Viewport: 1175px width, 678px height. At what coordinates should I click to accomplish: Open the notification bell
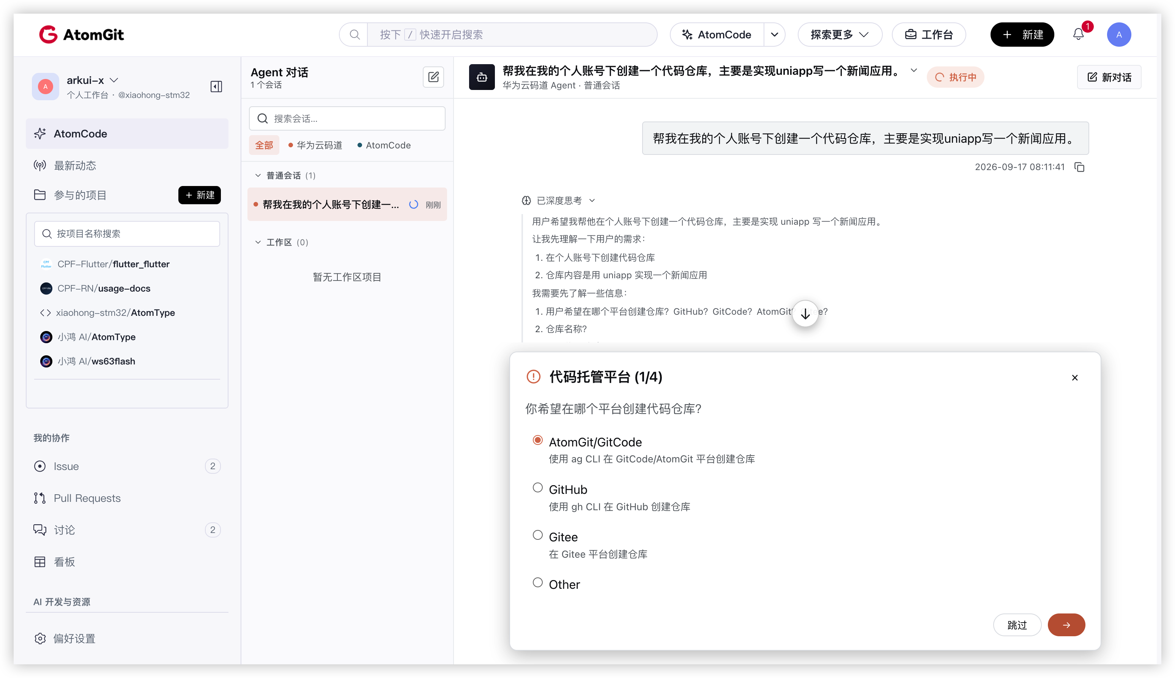point(1078,35)
